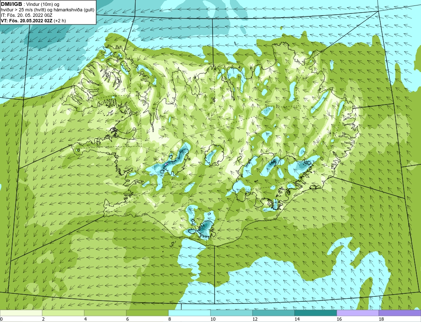Click the 6–8 m/s darker green swatch
The image size is (421, 322).
(x=147, y=313)
